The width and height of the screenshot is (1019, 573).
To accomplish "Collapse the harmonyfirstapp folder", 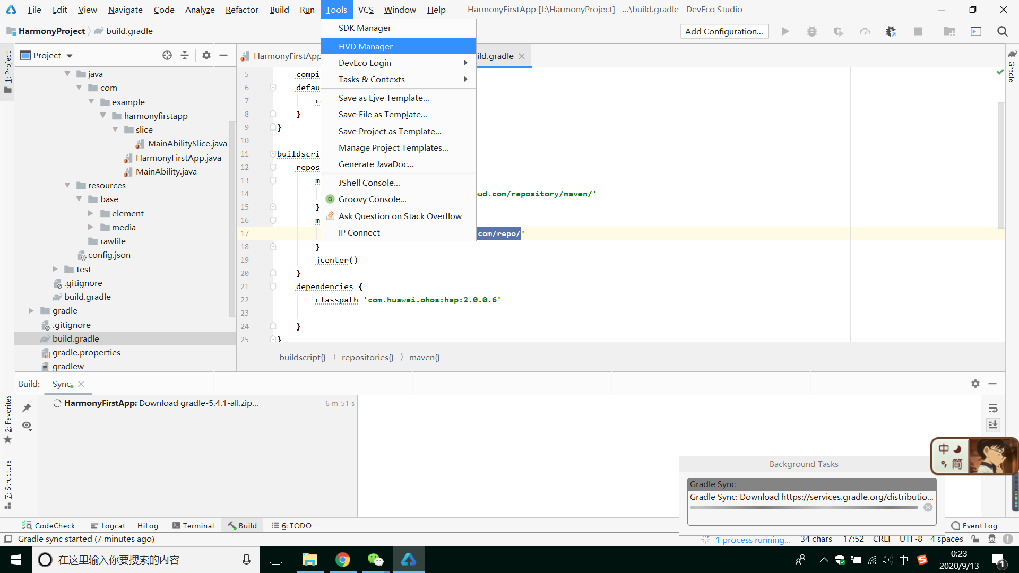I will click(x=103, y=116).
